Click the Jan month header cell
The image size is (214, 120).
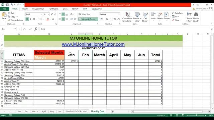tap(71, 55)
